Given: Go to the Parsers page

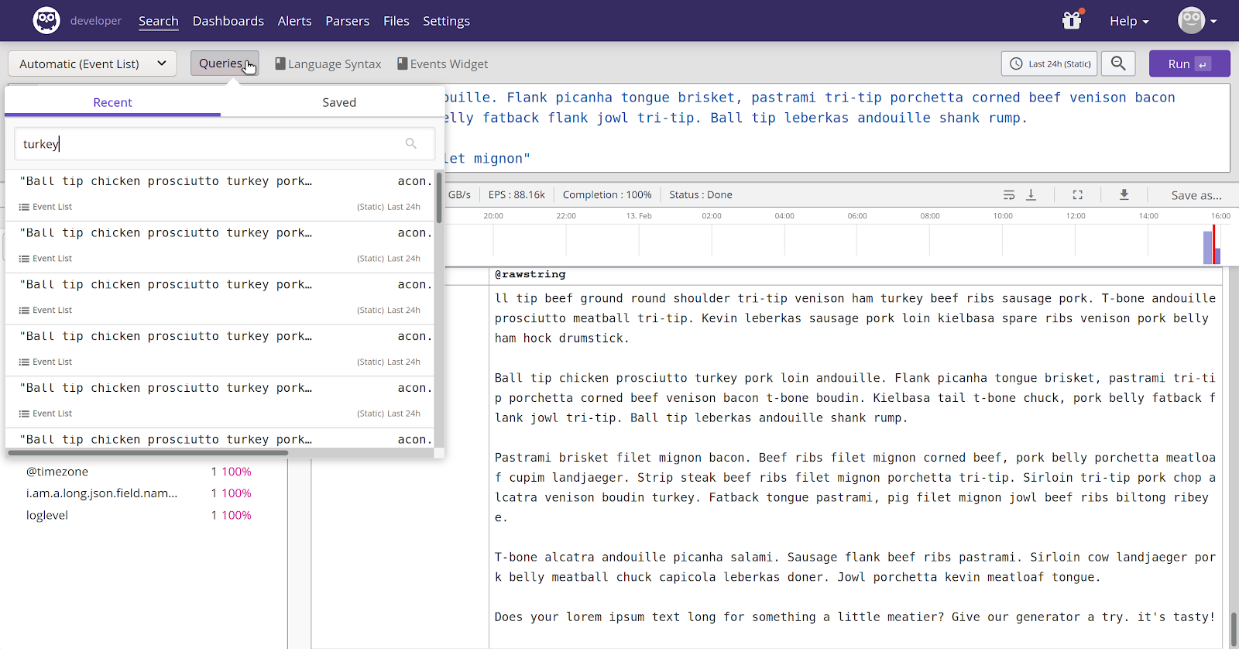Looking at the screenshot, I should coord(348,21).
